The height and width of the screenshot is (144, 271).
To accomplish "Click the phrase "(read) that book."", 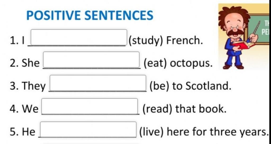I will tap(184, 109).
